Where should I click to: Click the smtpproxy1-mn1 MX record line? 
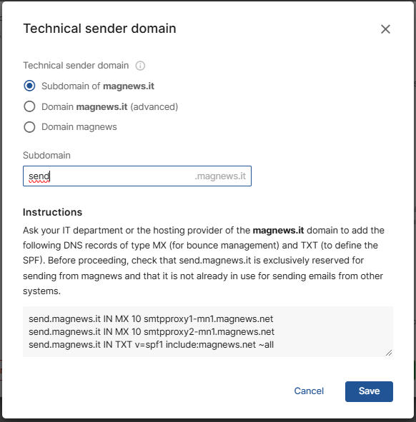coord(151,319)
